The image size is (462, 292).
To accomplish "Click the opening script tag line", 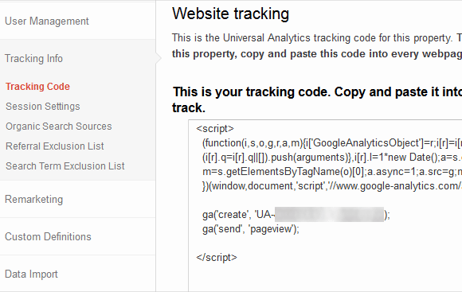I will [x=215, y=129].
